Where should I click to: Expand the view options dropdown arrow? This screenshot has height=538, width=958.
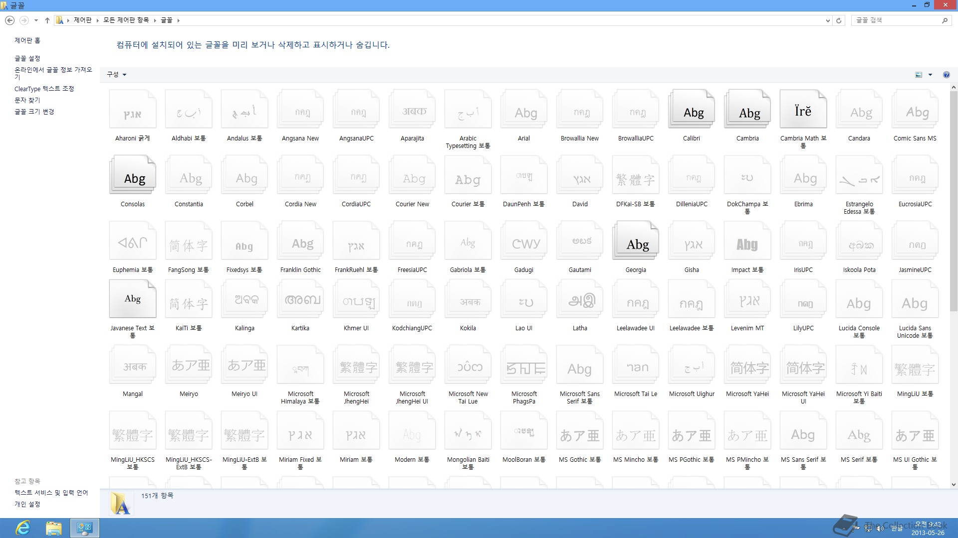coord(930,75)
